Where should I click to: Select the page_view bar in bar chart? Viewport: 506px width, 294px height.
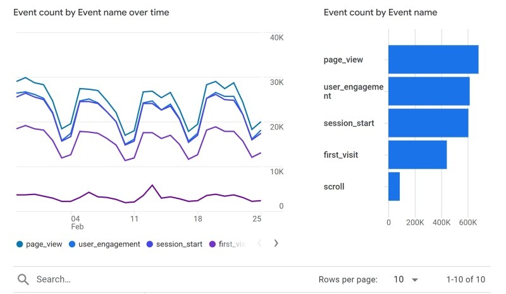[433, 60]
